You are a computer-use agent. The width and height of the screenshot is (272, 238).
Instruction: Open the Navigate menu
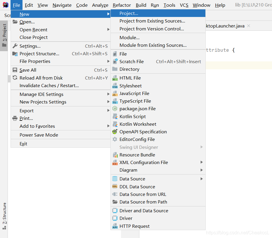click(x=62, y=5)
